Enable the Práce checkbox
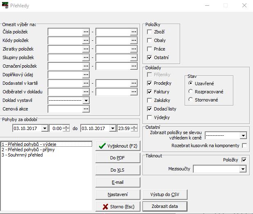The width and height of the screenshot is (253, 214). [x=149, y=49]
